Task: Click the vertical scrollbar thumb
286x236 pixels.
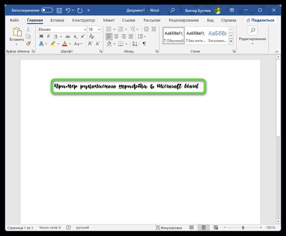Action: (x=278, y=98)
